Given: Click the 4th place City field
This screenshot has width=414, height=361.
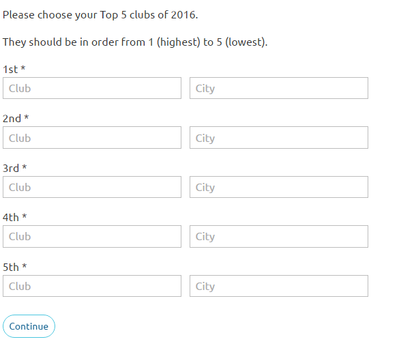Looking at the screenshot, I should coord(278,237).
